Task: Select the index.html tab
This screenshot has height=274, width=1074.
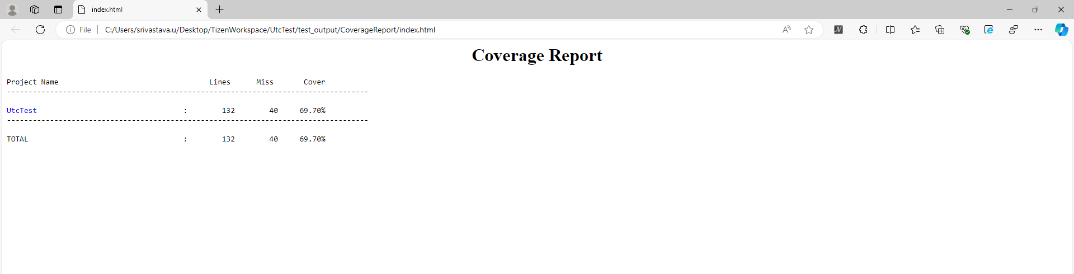Action: tap(134, 10)
